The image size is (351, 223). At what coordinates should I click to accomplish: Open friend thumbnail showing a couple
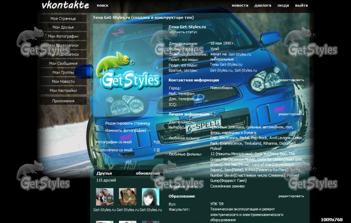click(104, 197)
